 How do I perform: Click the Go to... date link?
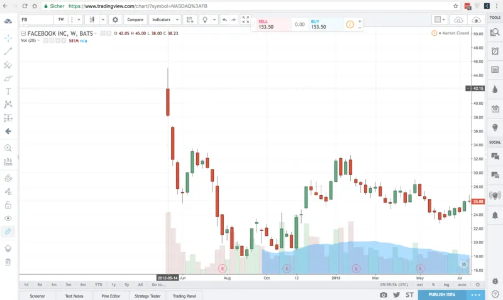pyautogui.click(x=159, y=285)
